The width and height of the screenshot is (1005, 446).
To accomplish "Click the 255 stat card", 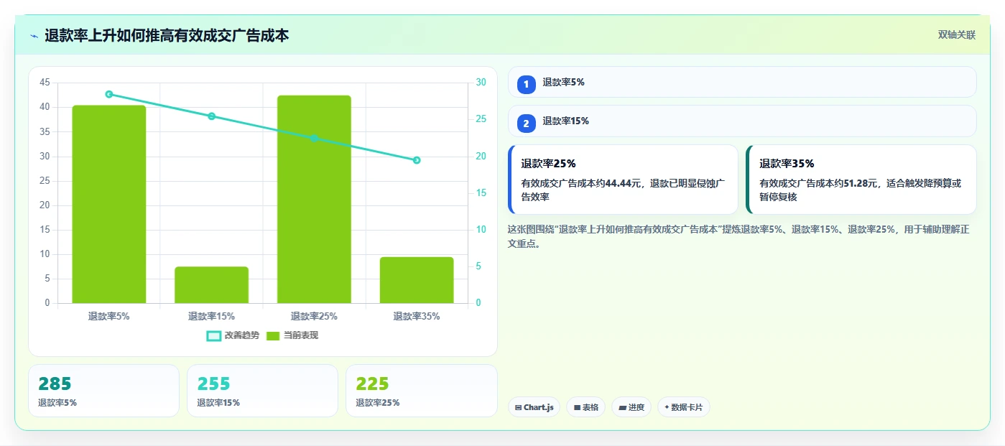I will point(262,391).
